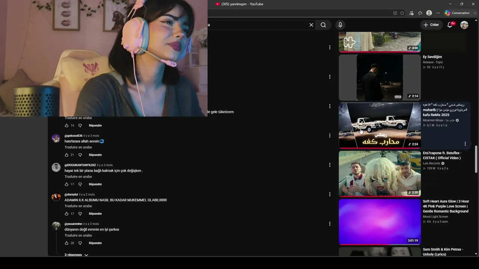This screenshot has width=479, height=269.
Task: Open browser settings and more ellipsis
Action: point(438,13)
